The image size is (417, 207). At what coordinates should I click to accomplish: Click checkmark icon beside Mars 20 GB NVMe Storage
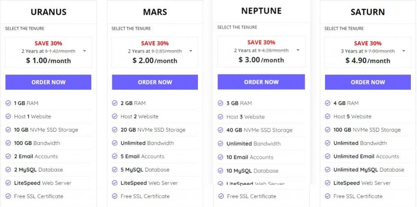(115, 130)
